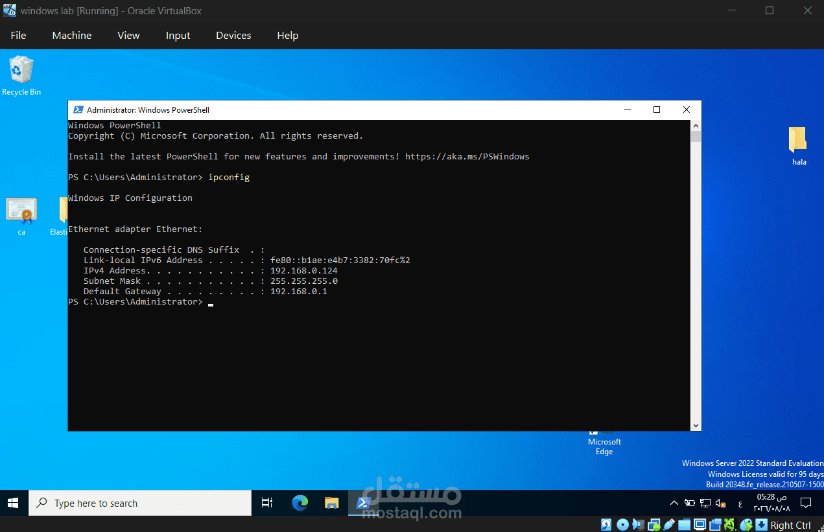Click the Arabic input language indicator
824x532 pixels.
740,503
